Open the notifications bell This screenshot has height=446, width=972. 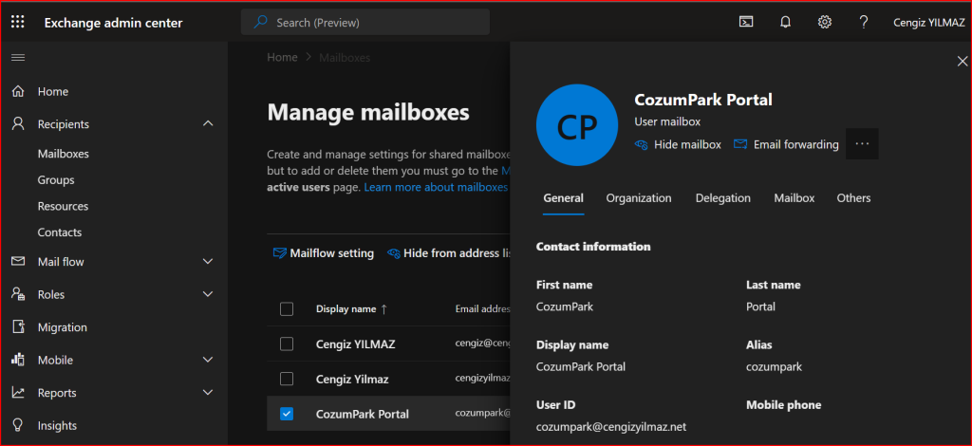(785, 22)
